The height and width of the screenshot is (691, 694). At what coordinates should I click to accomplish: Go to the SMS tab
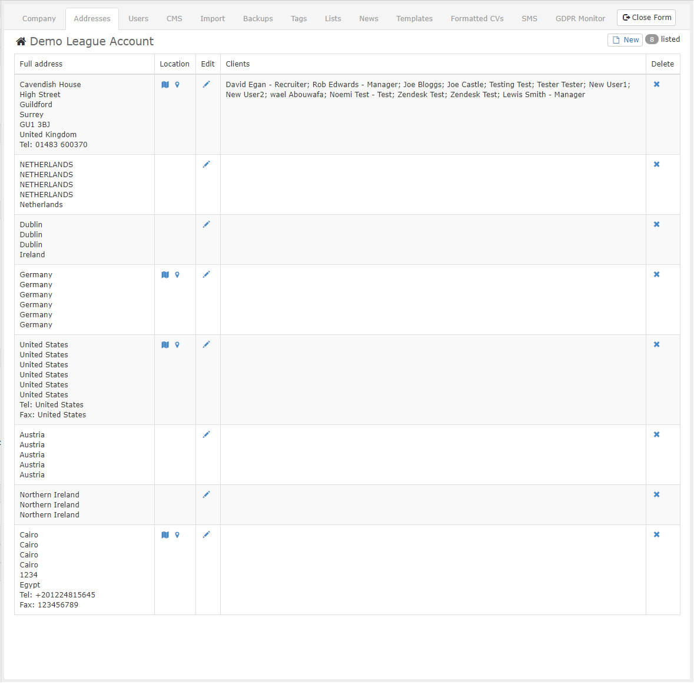click(x=529, y=19)
